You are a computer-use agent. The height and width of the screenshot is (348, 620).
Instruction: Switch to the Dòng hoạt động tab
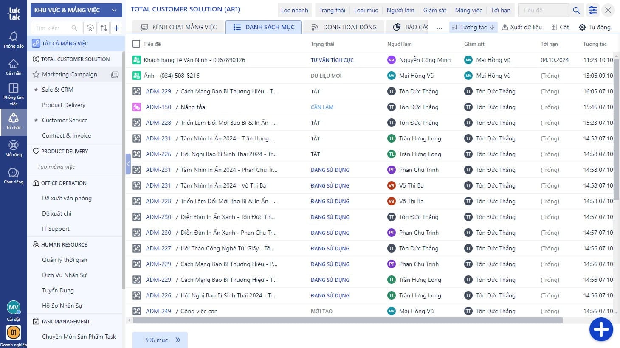(344, 27)
